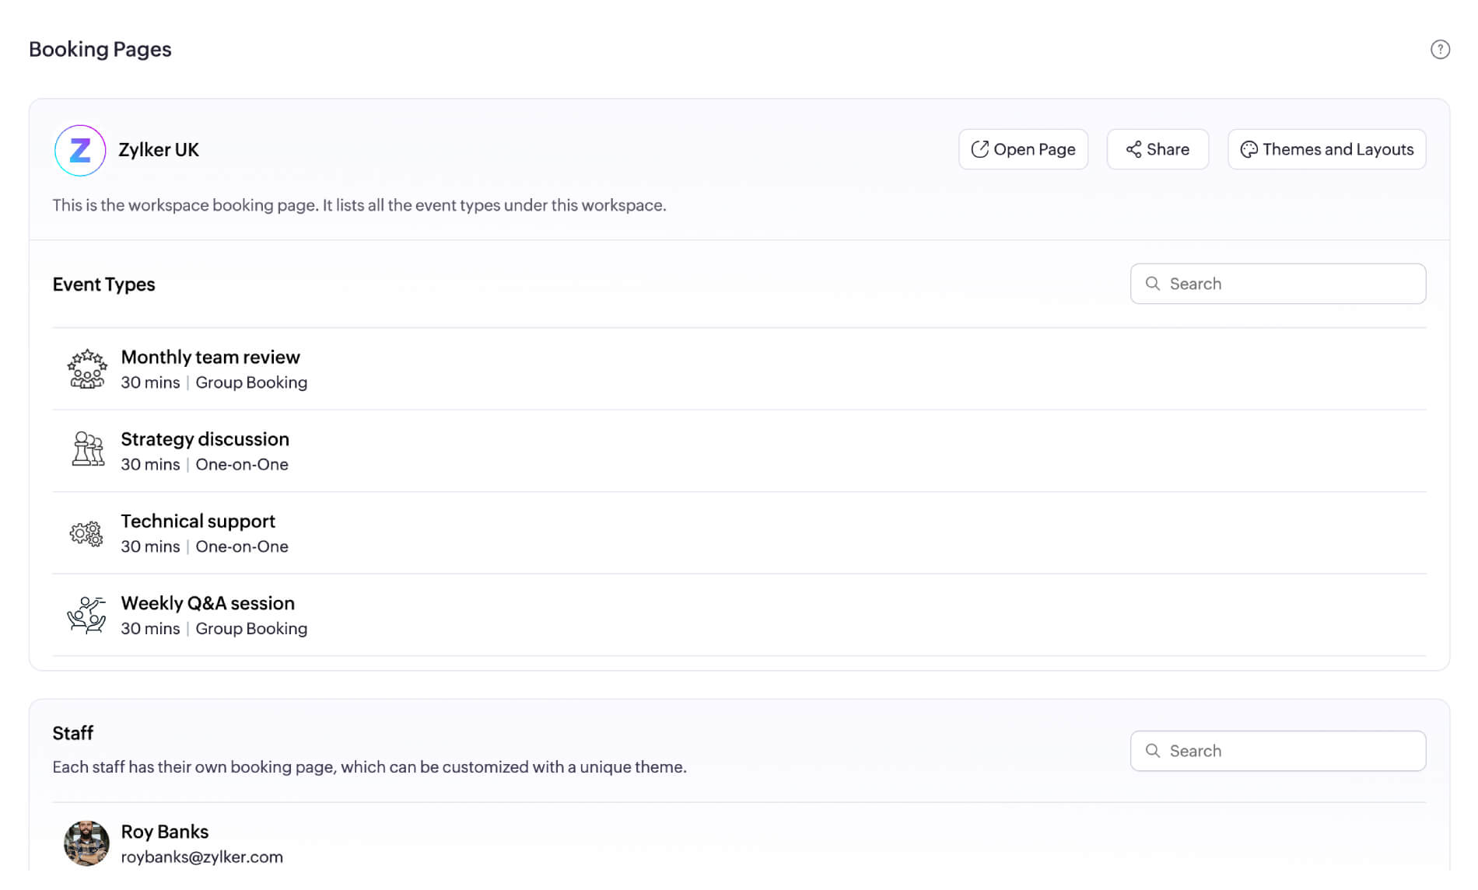Click the roybanks@zylker.com email text

[201, 857]
